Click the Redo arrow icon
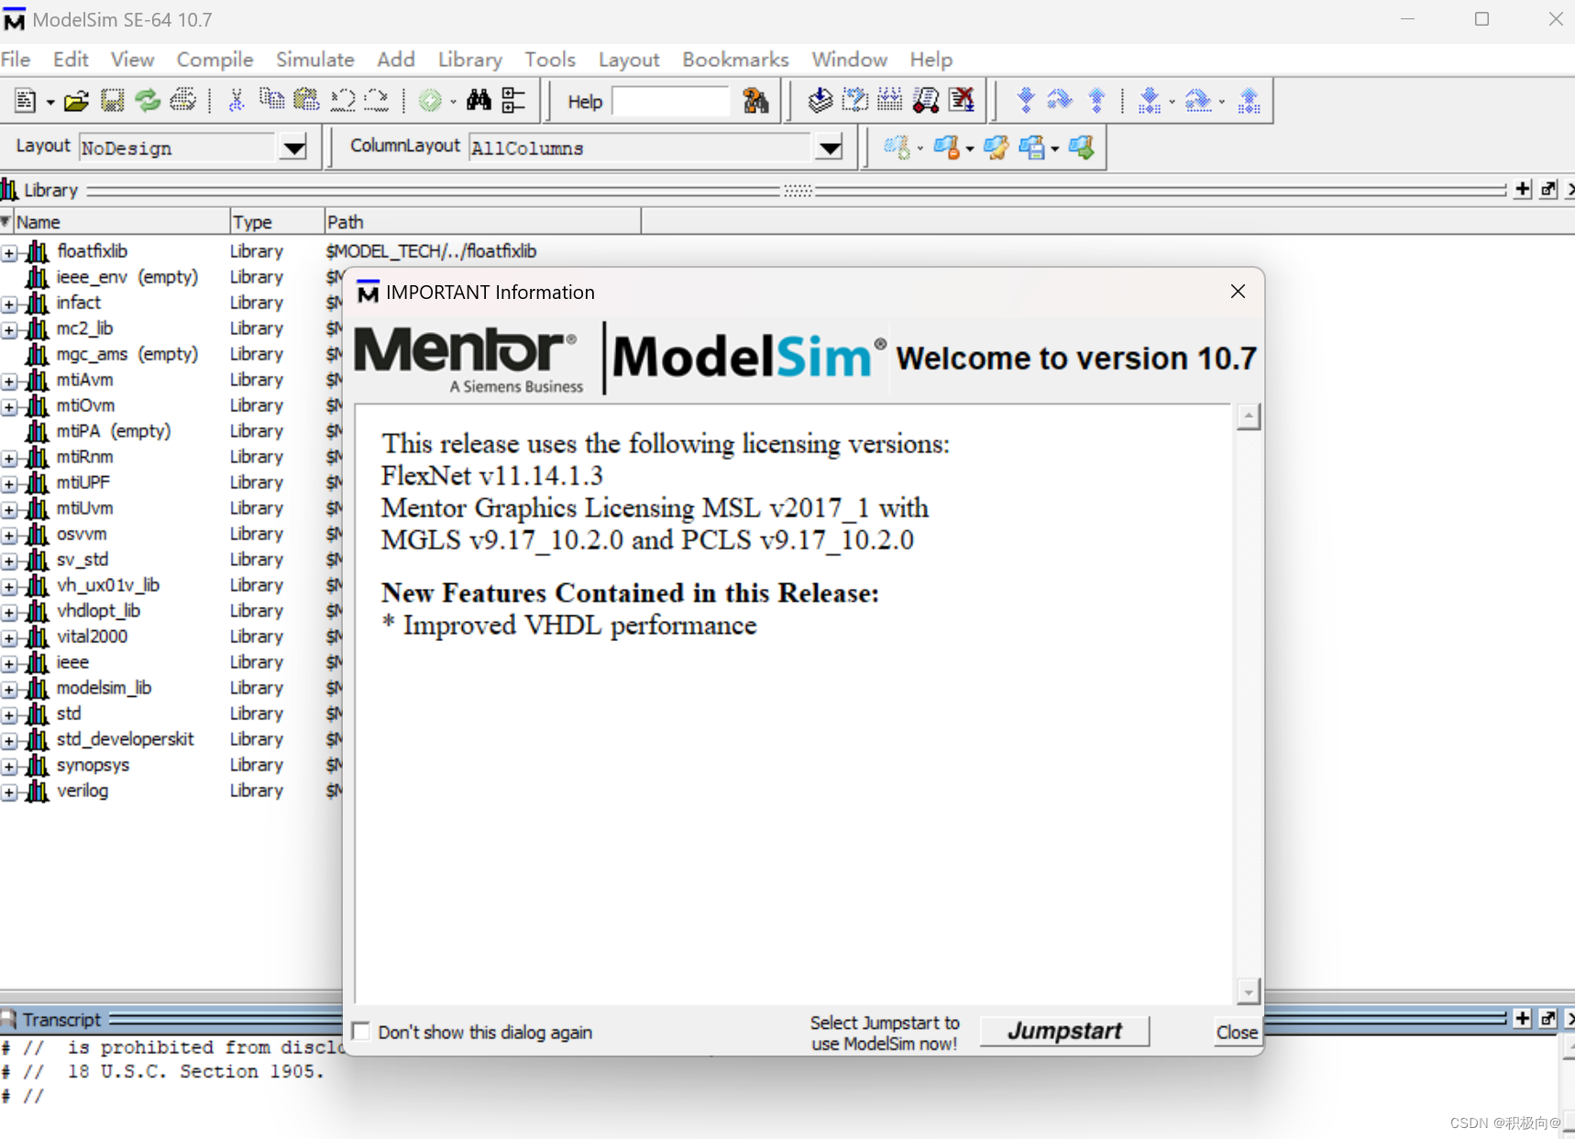The width and height of the screenshot is (1575, 1139). [x=377, y=101]
